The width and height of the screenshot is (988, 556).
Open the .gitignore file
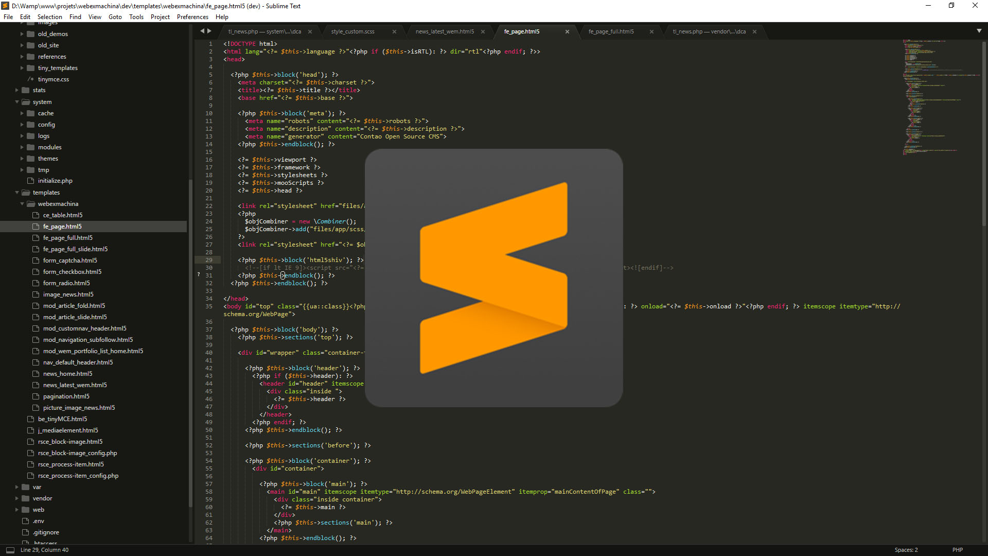[x=46, y=532]
